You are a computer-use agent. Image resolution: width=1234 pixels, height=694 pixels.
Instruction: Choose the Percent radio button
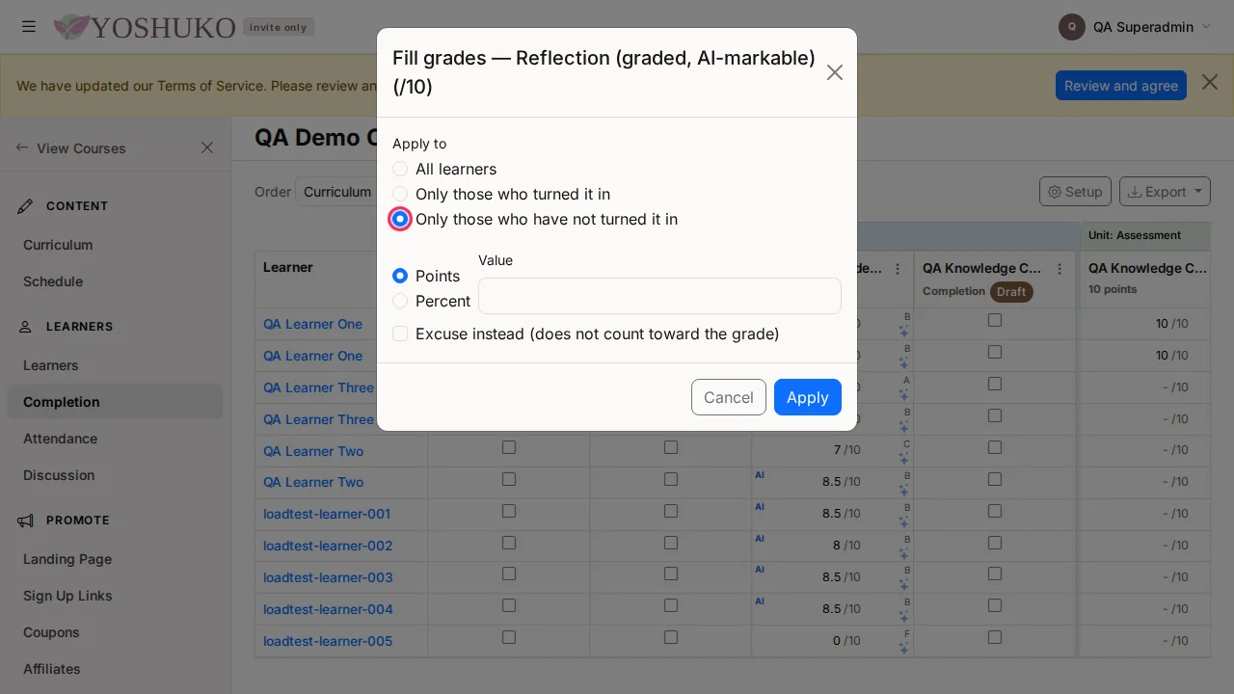click(400, 301)
